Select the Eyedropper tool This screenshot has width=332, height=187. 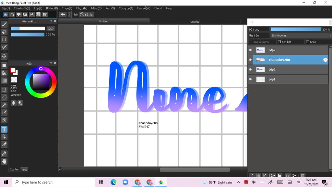(x=4, y=154)
